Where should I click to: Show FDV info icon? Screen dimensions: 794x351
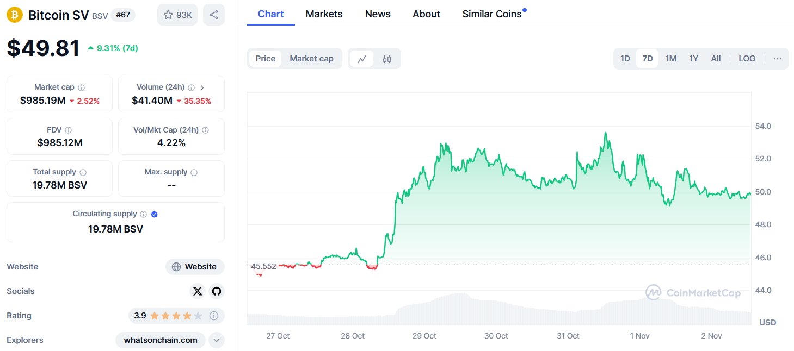[68, 130]
